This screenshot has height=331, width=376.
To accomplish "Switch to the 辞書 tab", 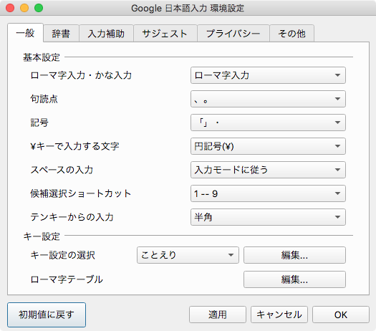I will click(61, 34).
